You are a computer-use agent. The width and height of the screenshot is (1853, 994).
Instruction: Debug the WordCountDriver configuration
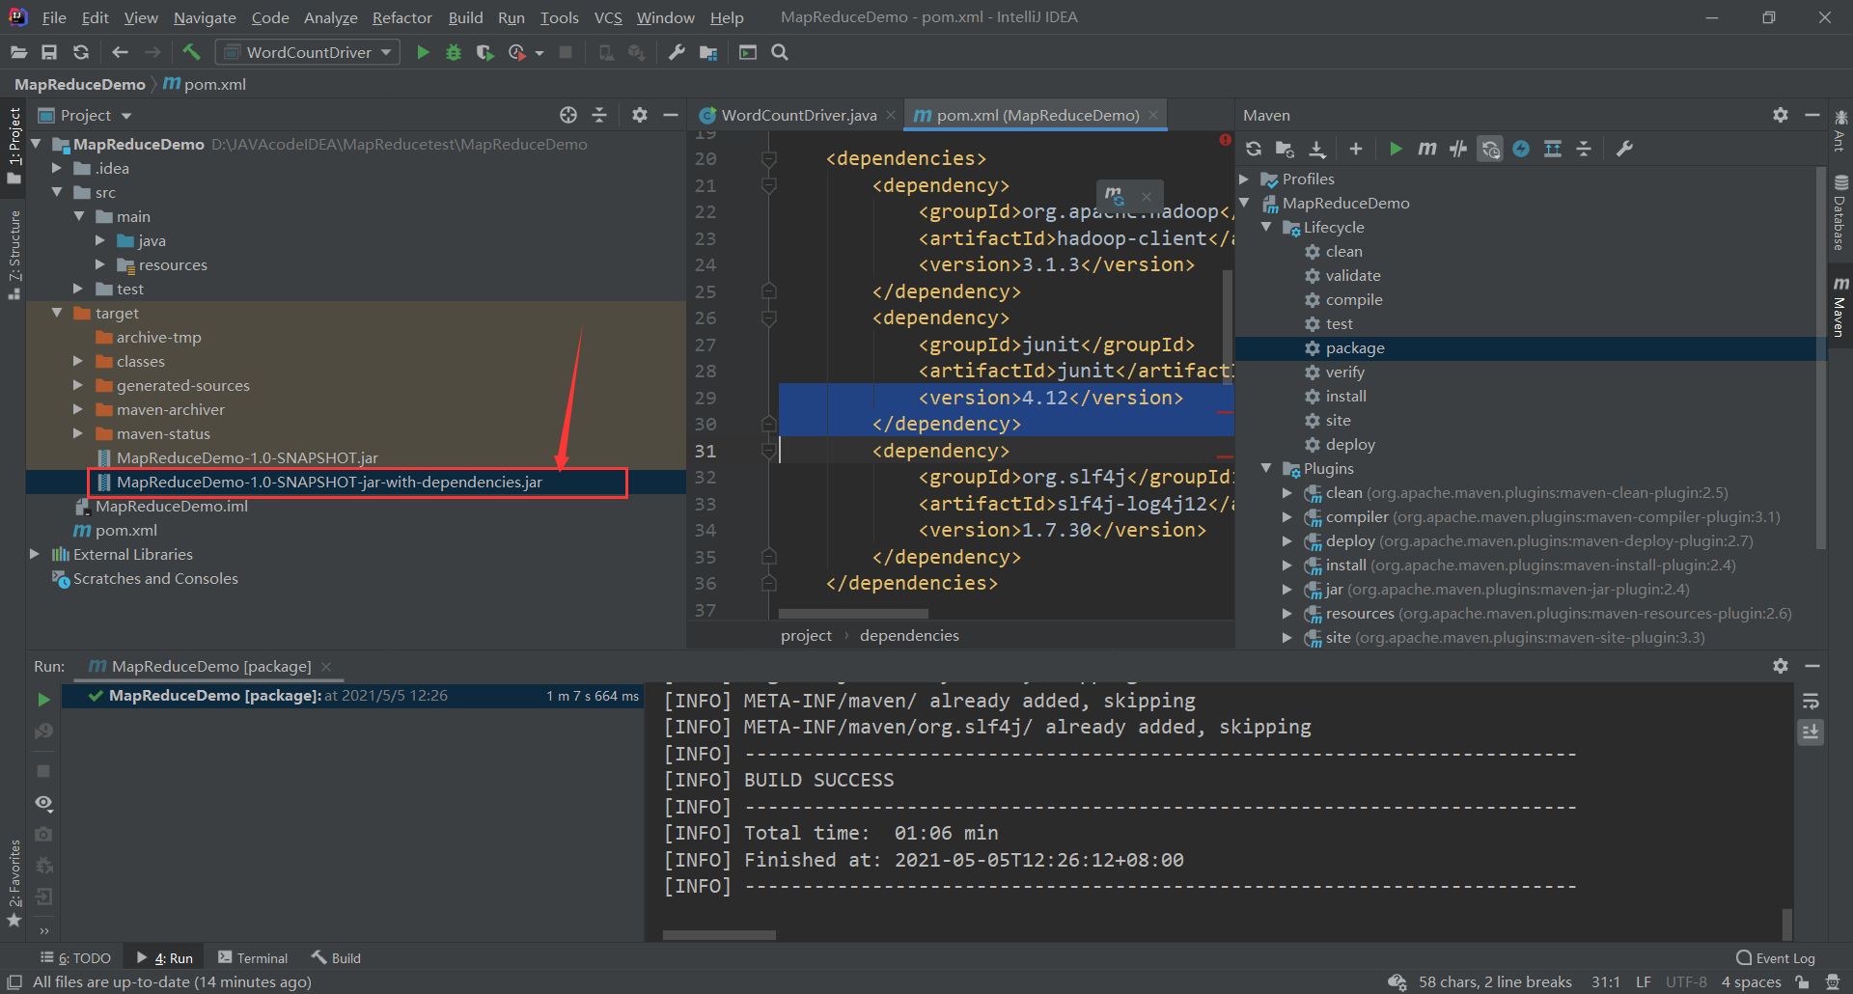point(454,52)
